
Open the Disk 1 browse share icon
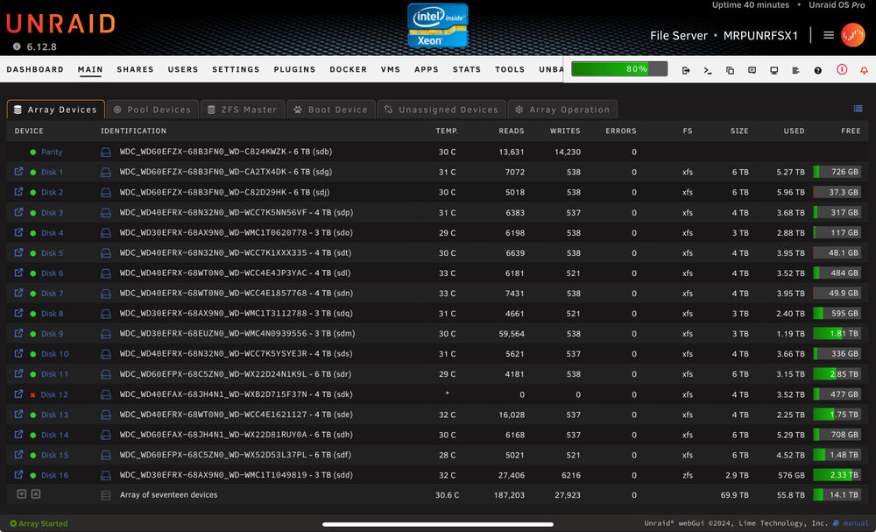(x=18, y=172)
